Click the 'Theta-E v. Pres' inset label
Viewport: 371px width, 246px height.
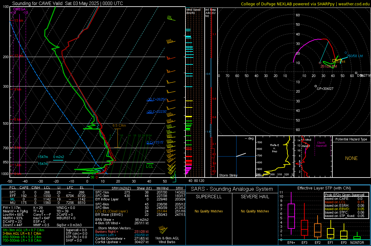pyautogui.click(x=274, y=148)
